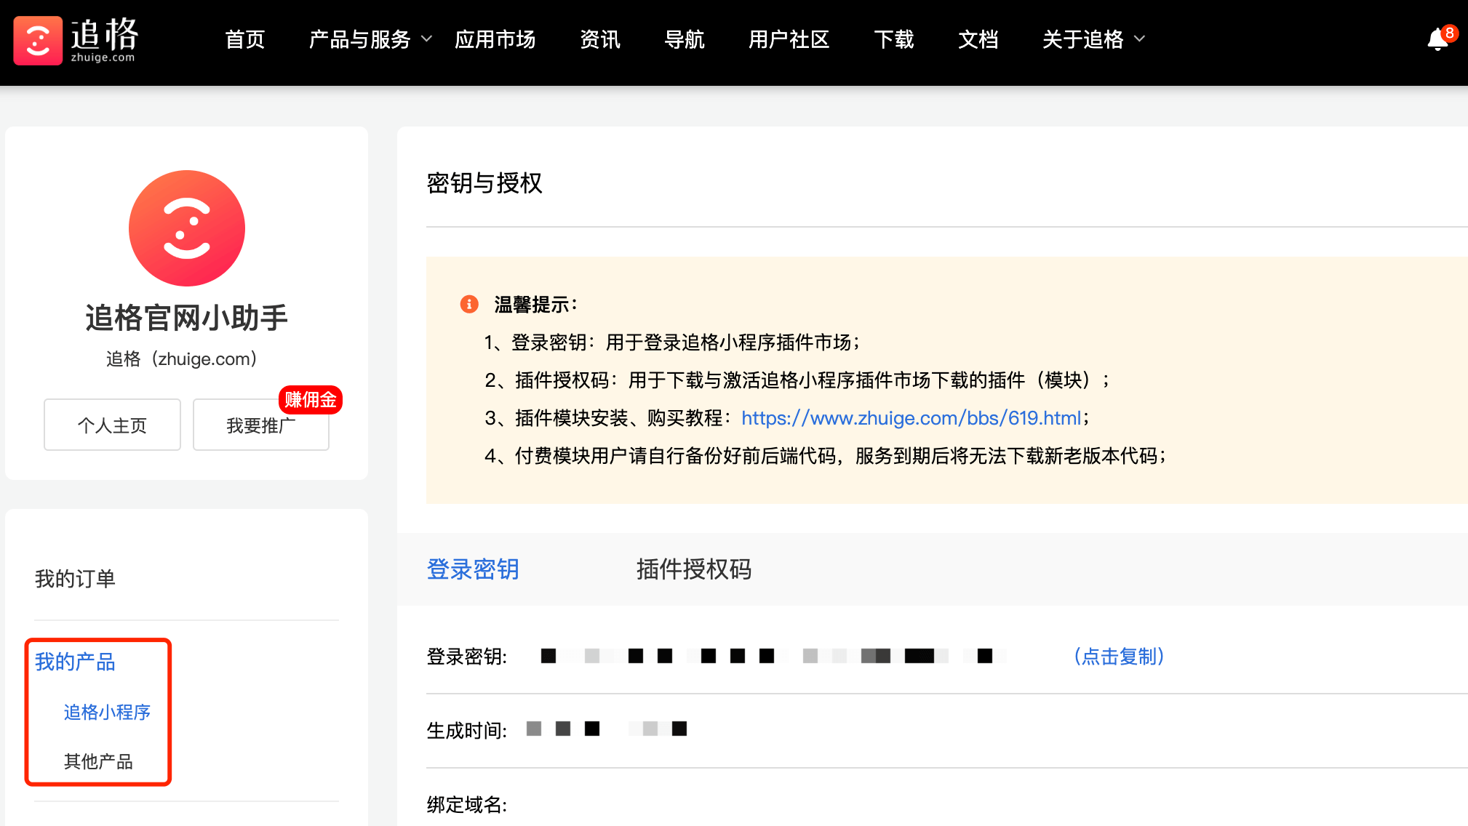Open 其他产品 under 我的产品
Viewport: 1468px width, 826px height.
pyautogui.click(x=98, y=761)
